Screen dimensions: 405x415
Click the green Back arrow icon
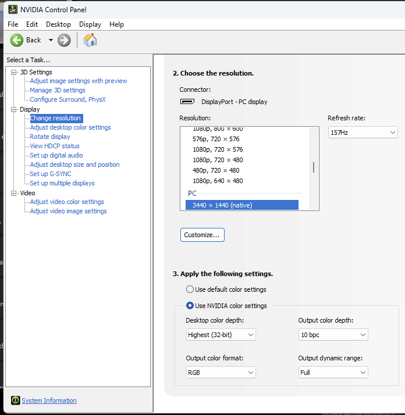pyautogui.click(x=17, y=40)
